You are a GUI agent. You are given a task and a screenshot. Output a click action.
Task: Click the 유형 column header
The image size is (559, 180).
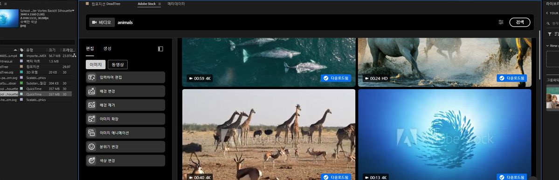tap(30, 50)
